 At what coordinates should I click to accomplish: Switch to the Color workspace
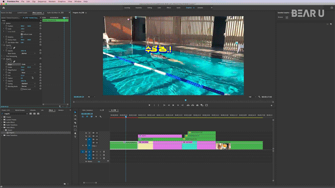coord(159,8)
